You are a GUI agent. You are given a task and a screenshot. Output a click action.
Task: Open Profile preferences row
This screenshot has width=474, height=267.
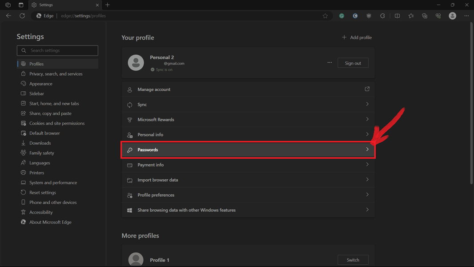click(x=248, y=195)
